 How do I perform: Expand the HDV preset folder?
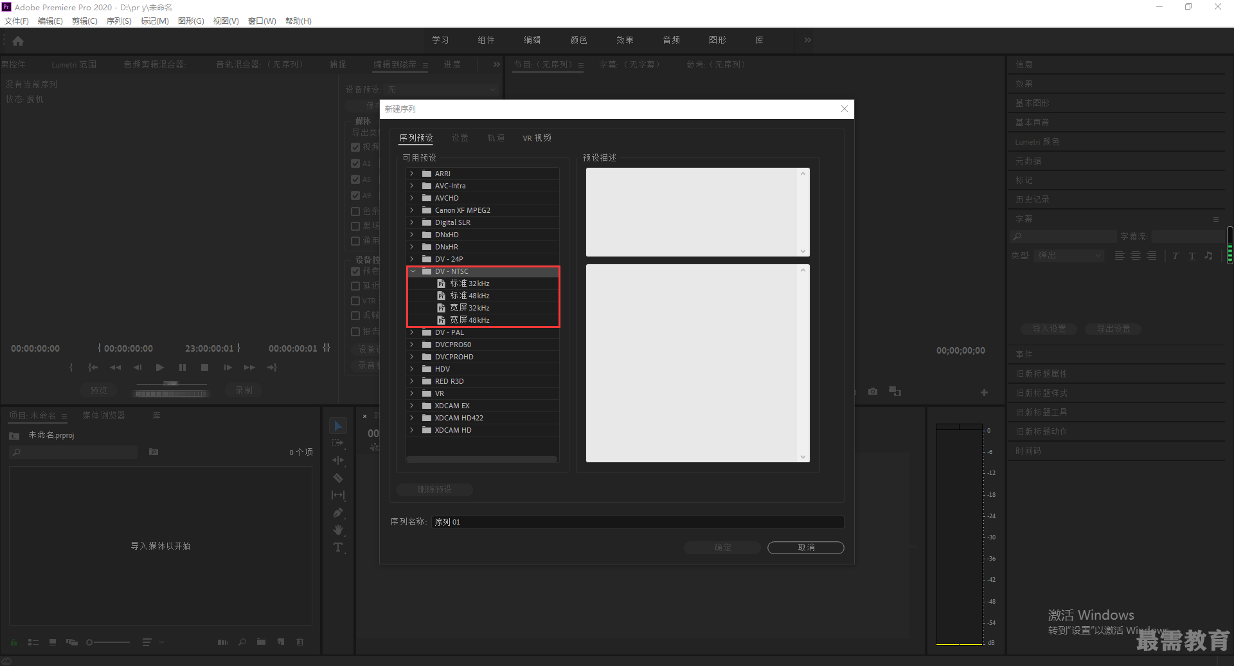pos(412,369)
